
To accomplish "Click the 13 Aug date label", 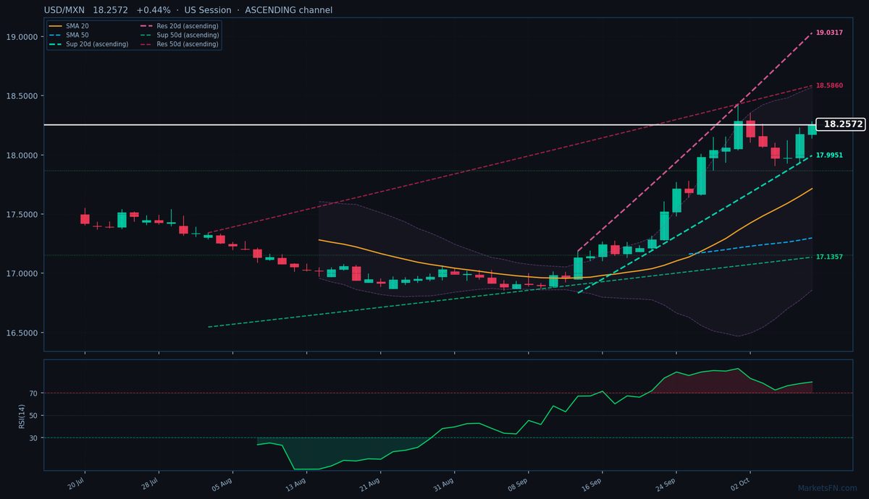I will click(297, 482).
